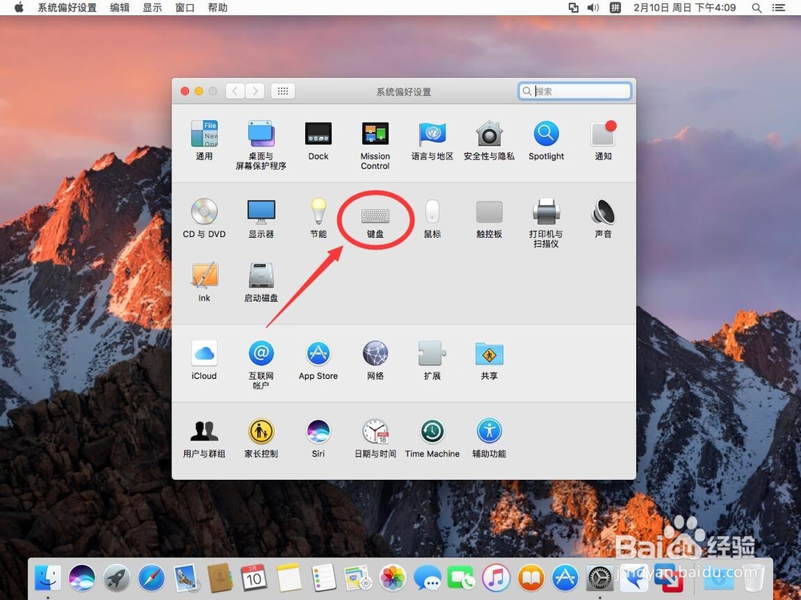Open the 窗口 menu
This screenshot has height=600, width=801.
pos(185,8)
